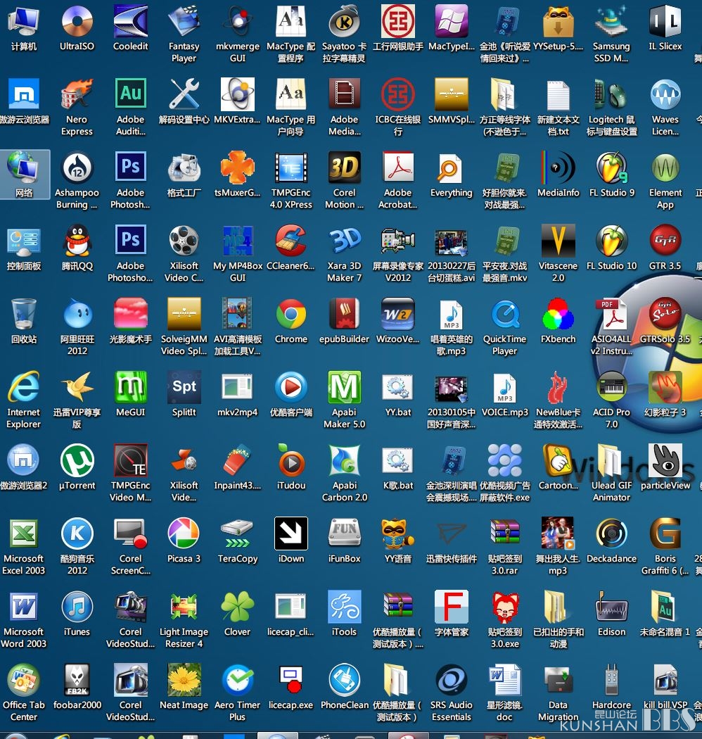702x739 pixels.
Task: Click the iTudou icon
Action: [291, 460]
